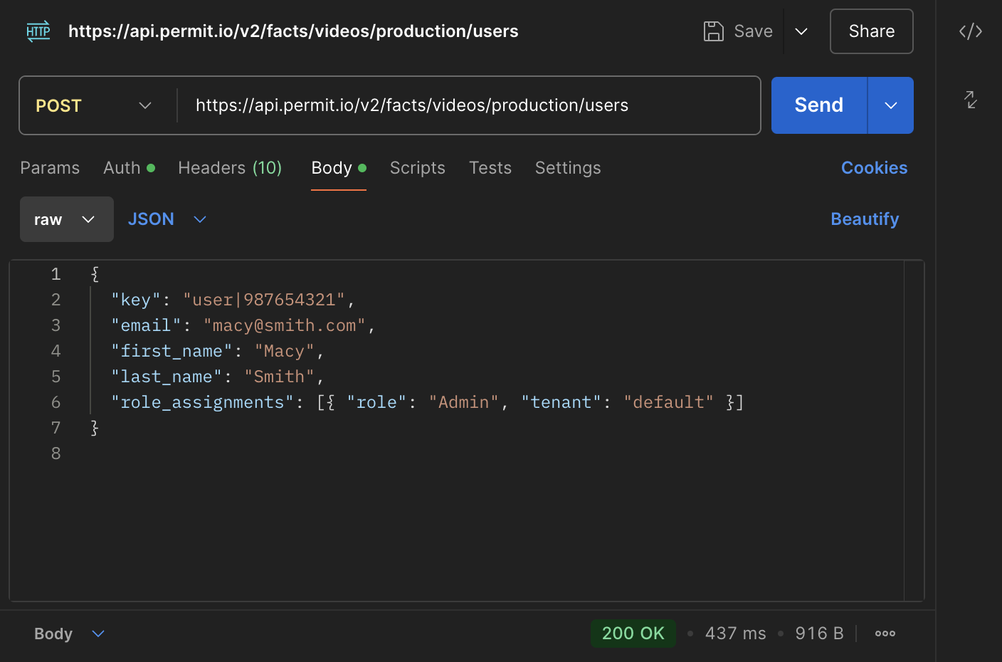
Task: Open the raw body format dropdown
Action: (66, 219)
